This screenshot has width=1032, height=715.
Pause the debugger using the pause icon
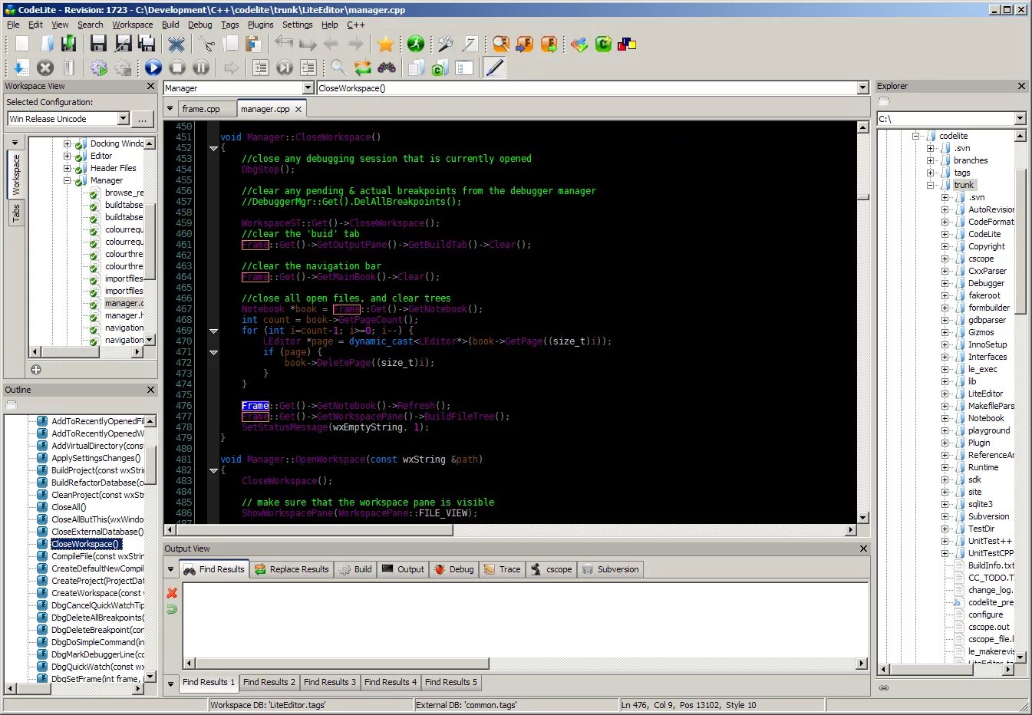200,68
